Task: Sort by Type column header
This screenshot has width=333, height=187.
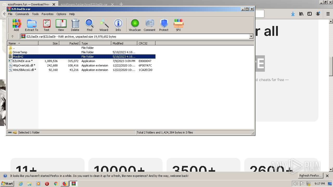Action: (x=96, y=43)
